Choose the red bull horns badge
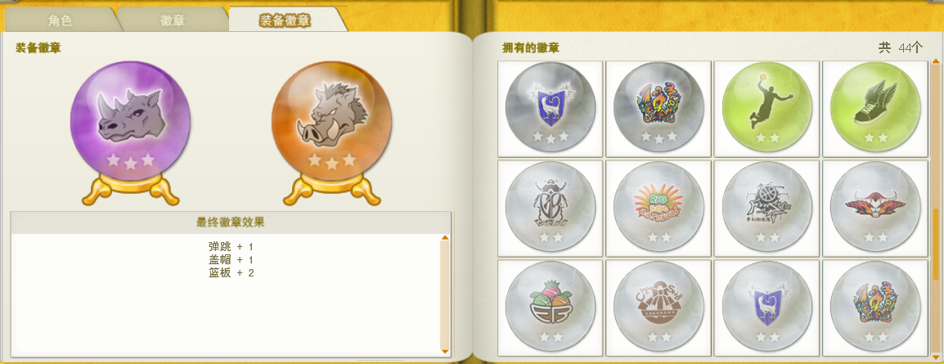Image resolution: width=944 pixels, height=364 pixels. pyautogui.click(x=874, y=206)
